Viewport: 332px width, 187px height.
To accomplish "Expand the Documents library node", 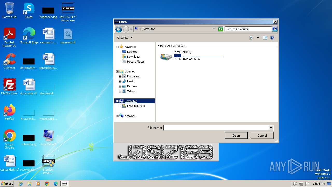I will tap(120, 76).
